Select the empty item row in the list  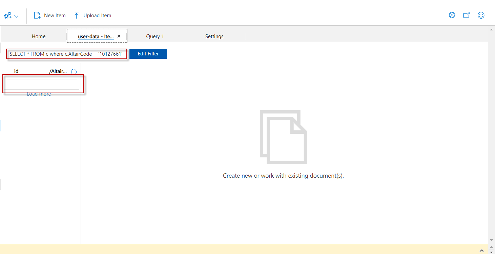click(x=42, y=83)
